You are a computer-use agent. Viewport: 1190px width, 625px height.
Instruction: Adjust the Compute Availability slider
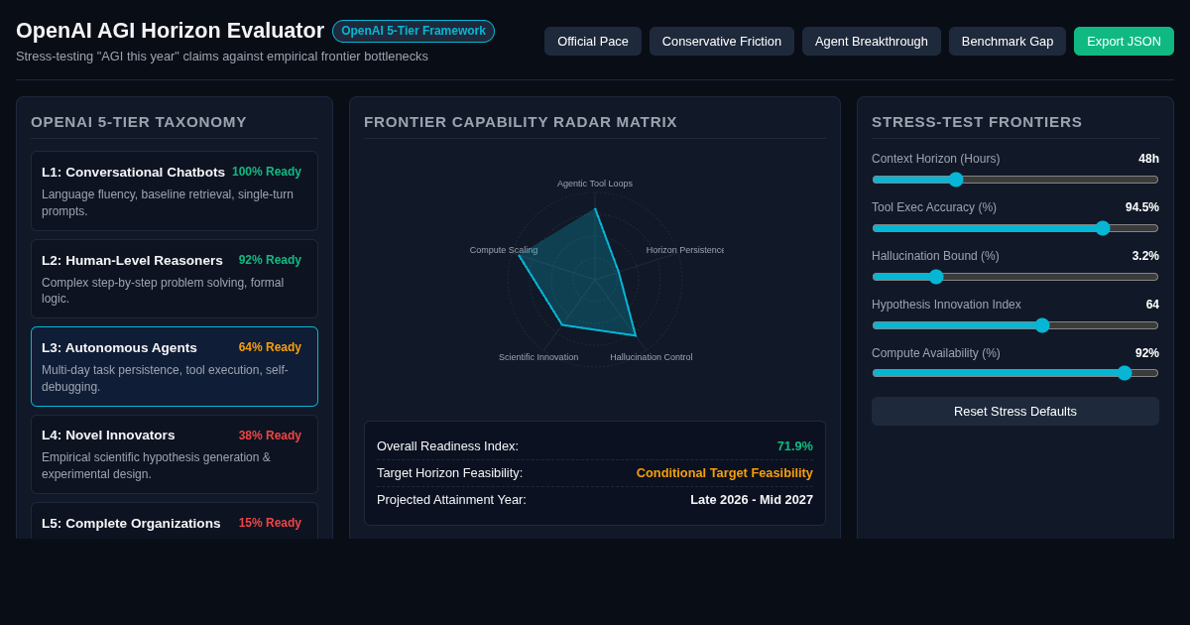coord(1015,373)
